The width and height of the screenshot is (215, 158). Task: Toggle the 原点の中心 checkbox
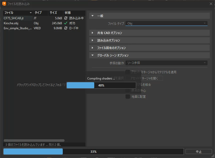tap(128, 90)
